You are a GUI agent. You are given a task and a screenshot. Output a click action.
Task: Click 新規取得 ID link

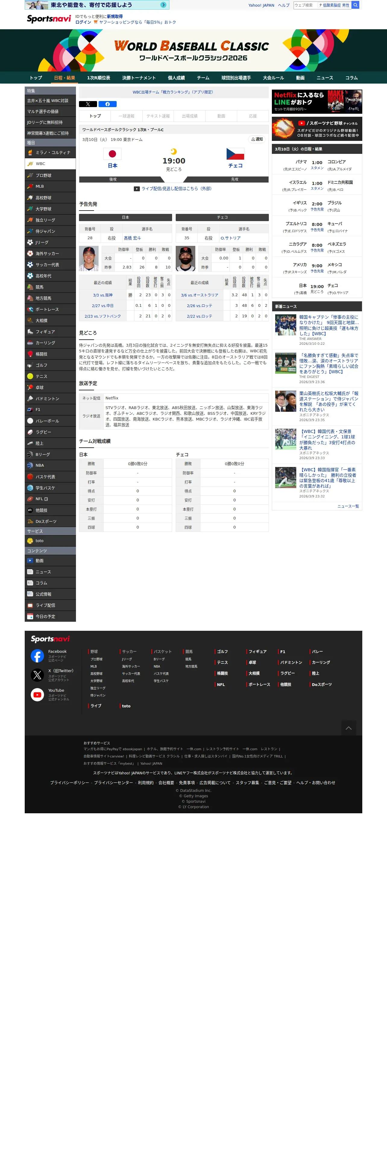point(115,16)
